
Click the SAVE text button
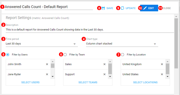(110, 8)
